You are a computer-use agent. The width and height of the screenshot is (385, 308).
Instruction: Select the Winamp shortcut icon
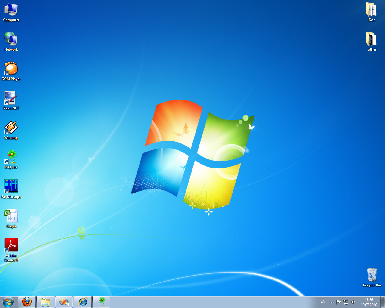[x=11, y=130]
